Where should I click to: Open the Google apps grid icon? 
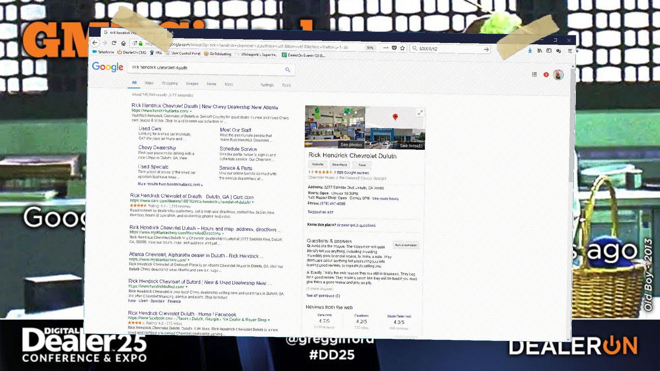pos(534,74)
